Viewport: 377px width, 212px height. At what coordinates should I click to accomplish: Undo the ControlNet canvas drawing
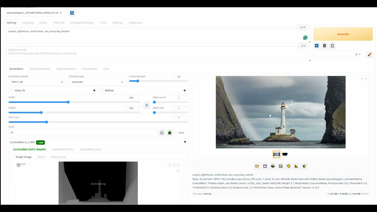[169, 165]
